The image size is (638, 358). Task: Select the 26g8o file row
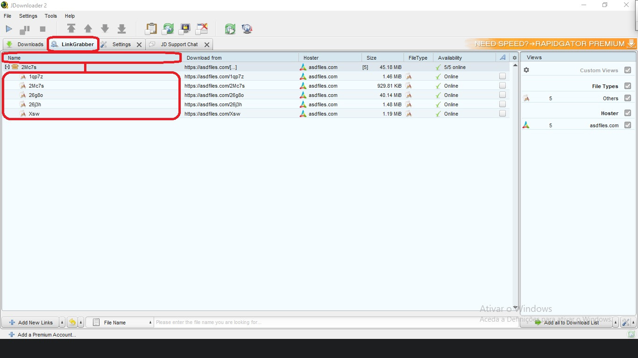(x=255, y=95)
